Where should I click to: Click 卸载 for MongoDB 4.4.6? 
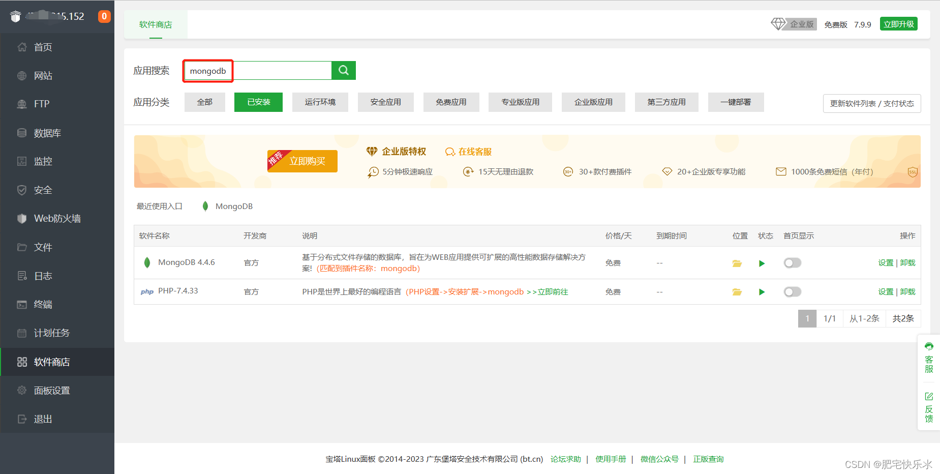[x=907, y=263]
